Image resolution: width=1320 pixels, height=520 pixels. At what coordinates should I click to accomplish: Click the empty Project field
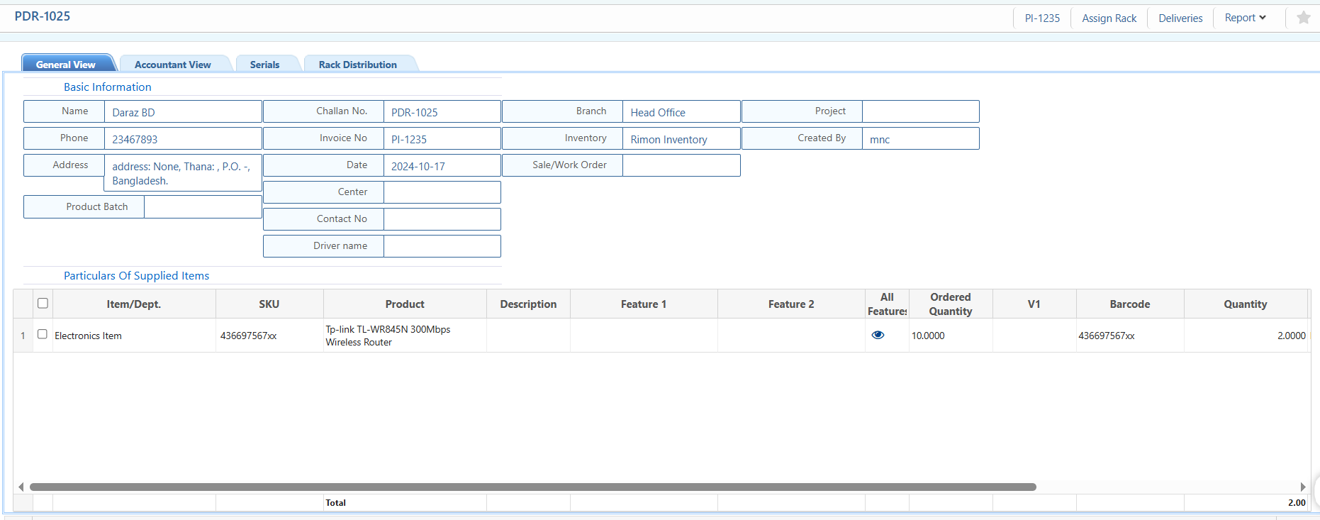[920, 111]
